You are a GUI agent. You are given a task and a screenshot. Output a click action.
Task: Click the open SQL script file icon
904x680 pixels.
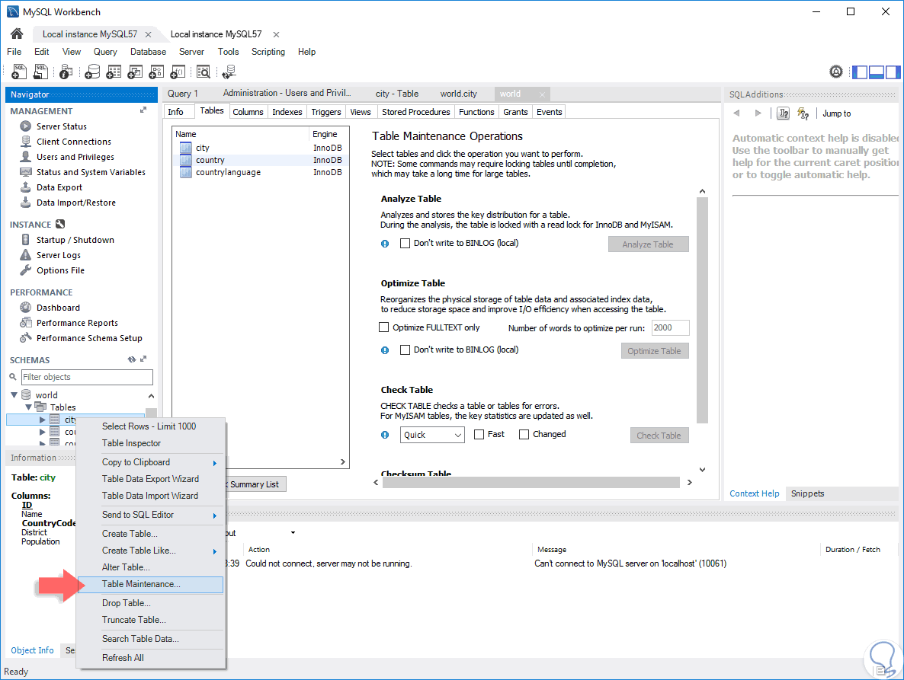(41, 72)
